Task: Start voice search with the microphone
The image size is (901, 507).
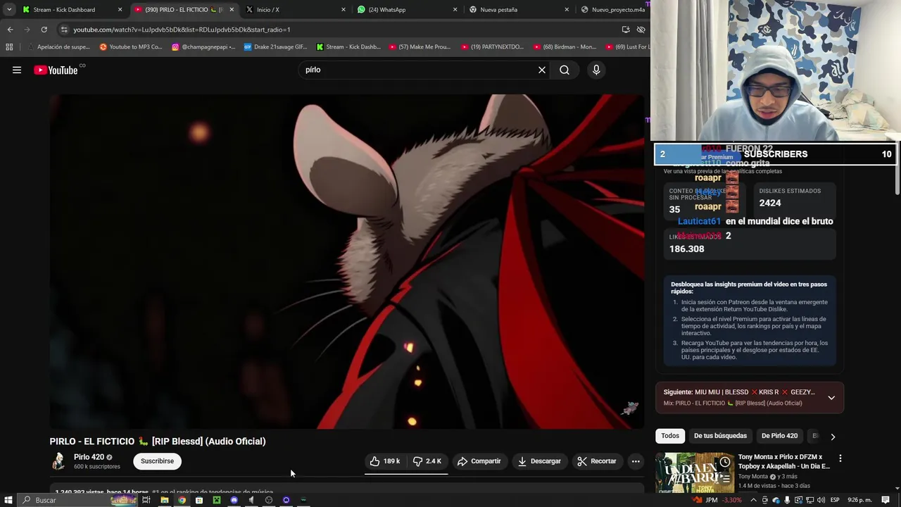Action: [596, 70]
